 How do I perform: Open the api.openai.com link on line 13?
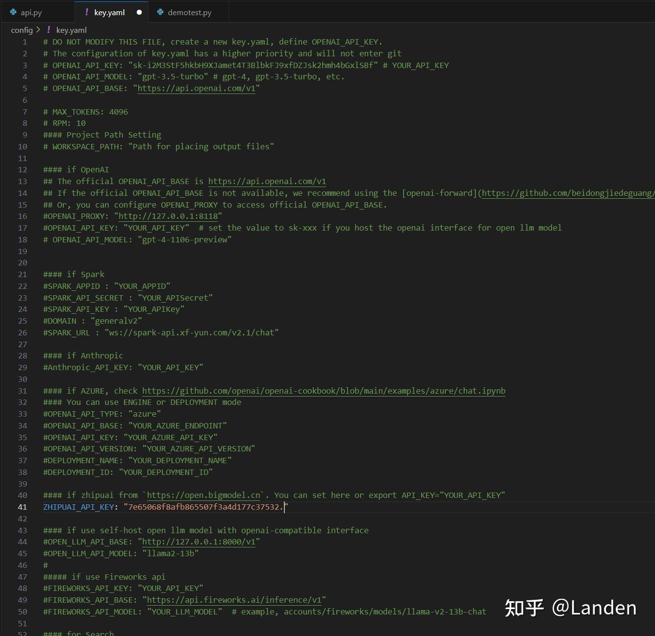pos(267,181)
